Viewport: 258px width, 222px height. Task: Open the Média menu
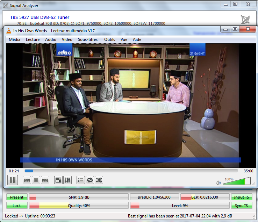tap(14, 40)
